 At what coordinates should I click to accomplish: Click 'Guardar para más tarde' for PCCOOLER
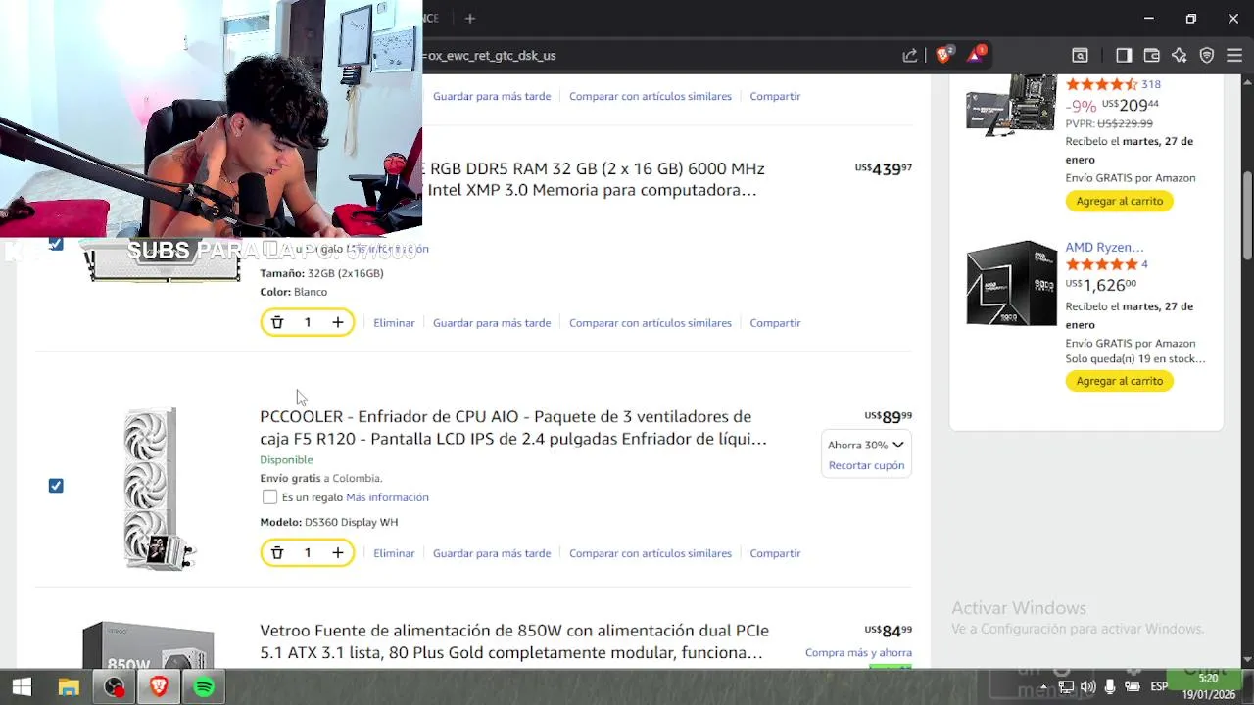492,553
